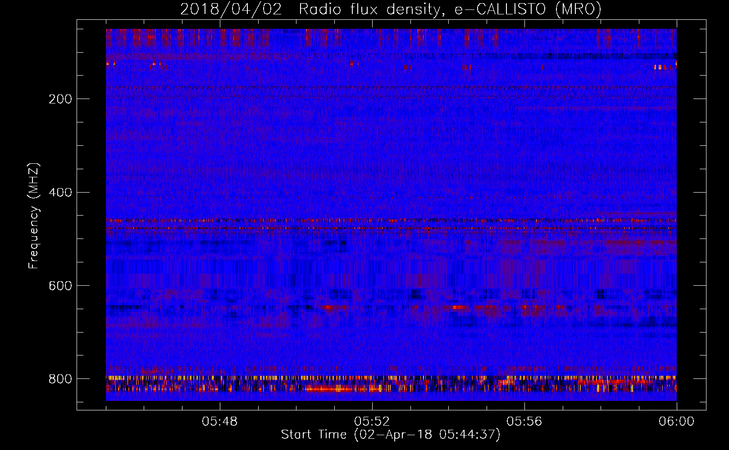The height and width of the screenshot is (450, 729).
Task: Select the 'Frequency (MHZ)' y-axis label
Action: pyautogui.click(x=34, y=216)
